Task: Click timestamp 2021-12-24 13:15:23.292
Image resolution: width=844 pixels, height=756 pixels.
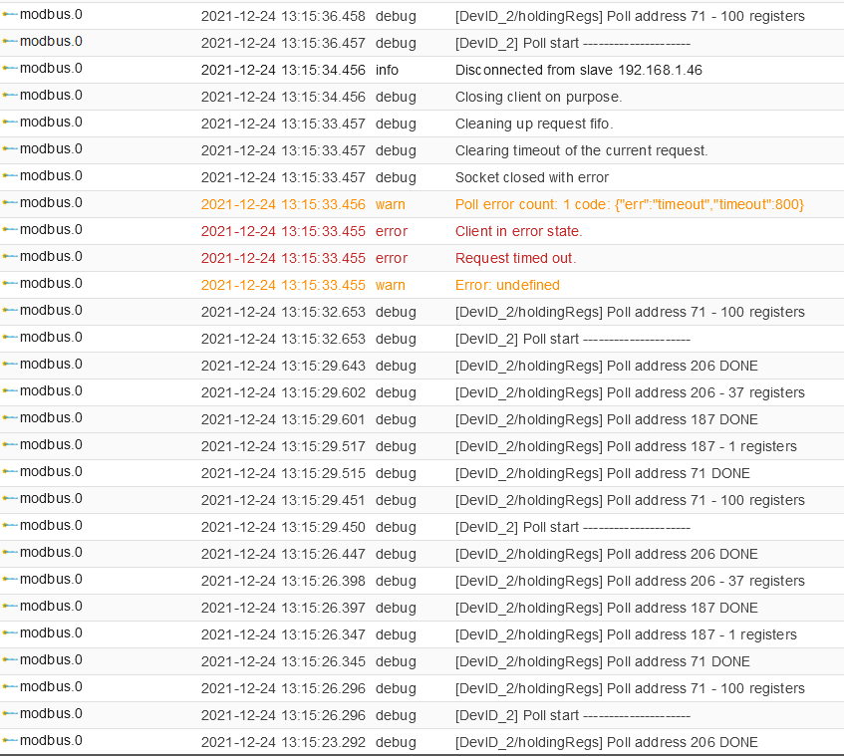Action: (x=283, y=742)
